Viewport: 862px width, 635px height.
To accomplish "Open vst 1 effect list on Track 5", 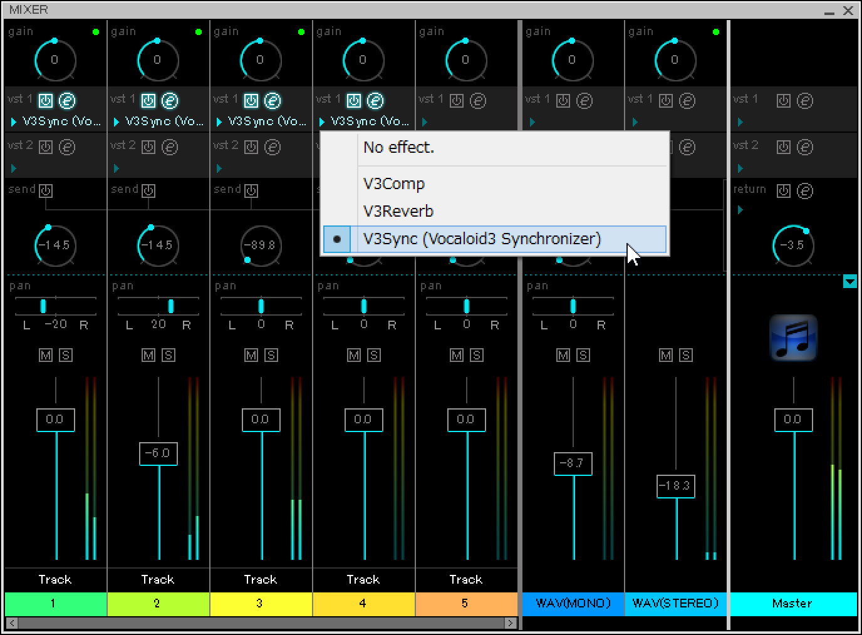I will [x=425, y=122].
